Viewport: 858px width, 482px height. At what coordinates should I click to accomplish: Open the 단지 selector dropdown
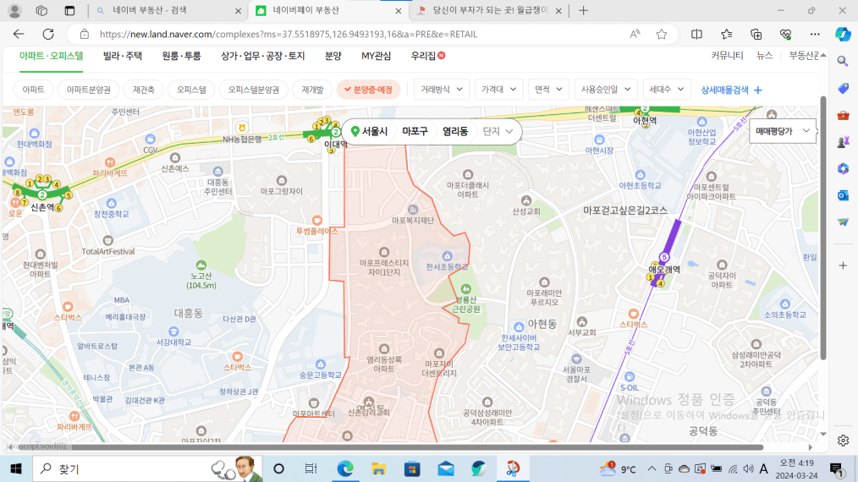[498, 131]
